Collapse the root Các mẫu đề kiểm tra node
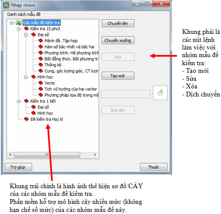 [x=11, y=23]
